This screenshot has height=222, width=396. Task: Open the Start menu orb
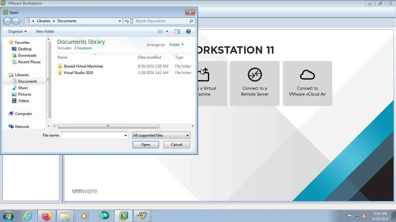8,216
